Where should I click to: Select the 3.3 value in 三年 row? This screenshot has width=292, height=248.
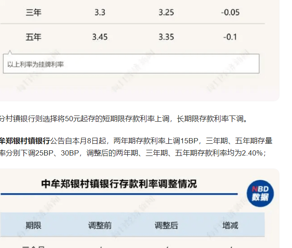tap(100, 13)
